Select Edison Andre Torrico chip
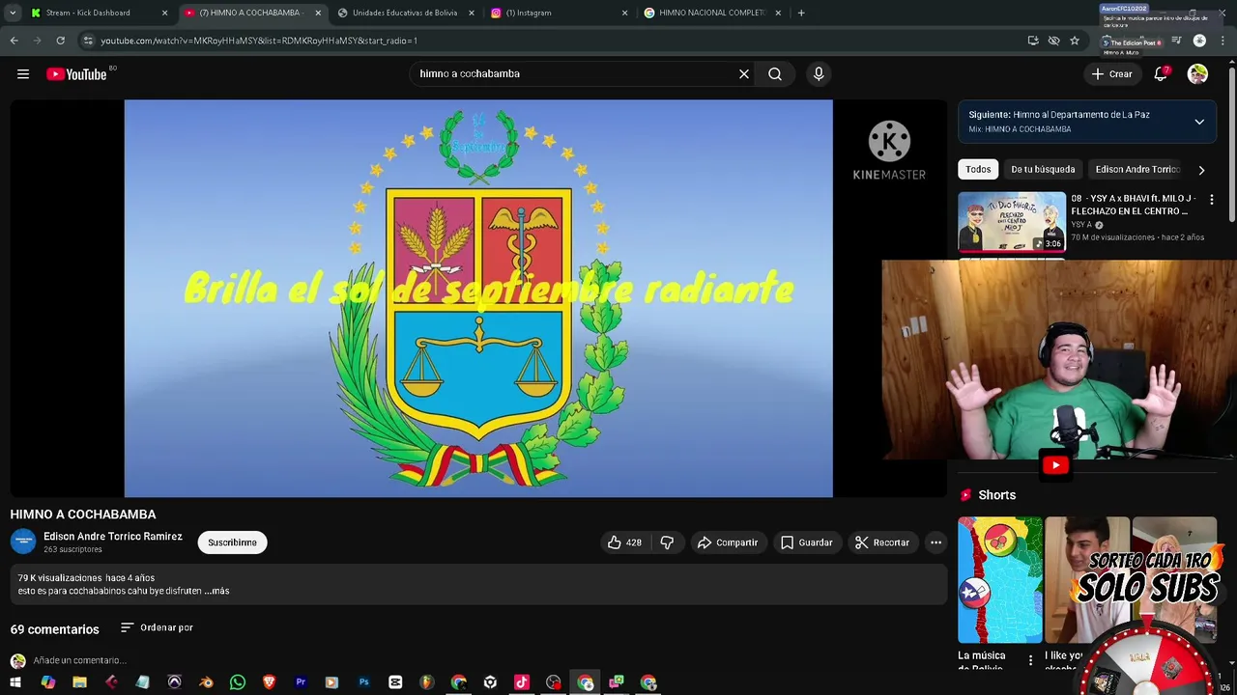 [x=1137, y=170]
